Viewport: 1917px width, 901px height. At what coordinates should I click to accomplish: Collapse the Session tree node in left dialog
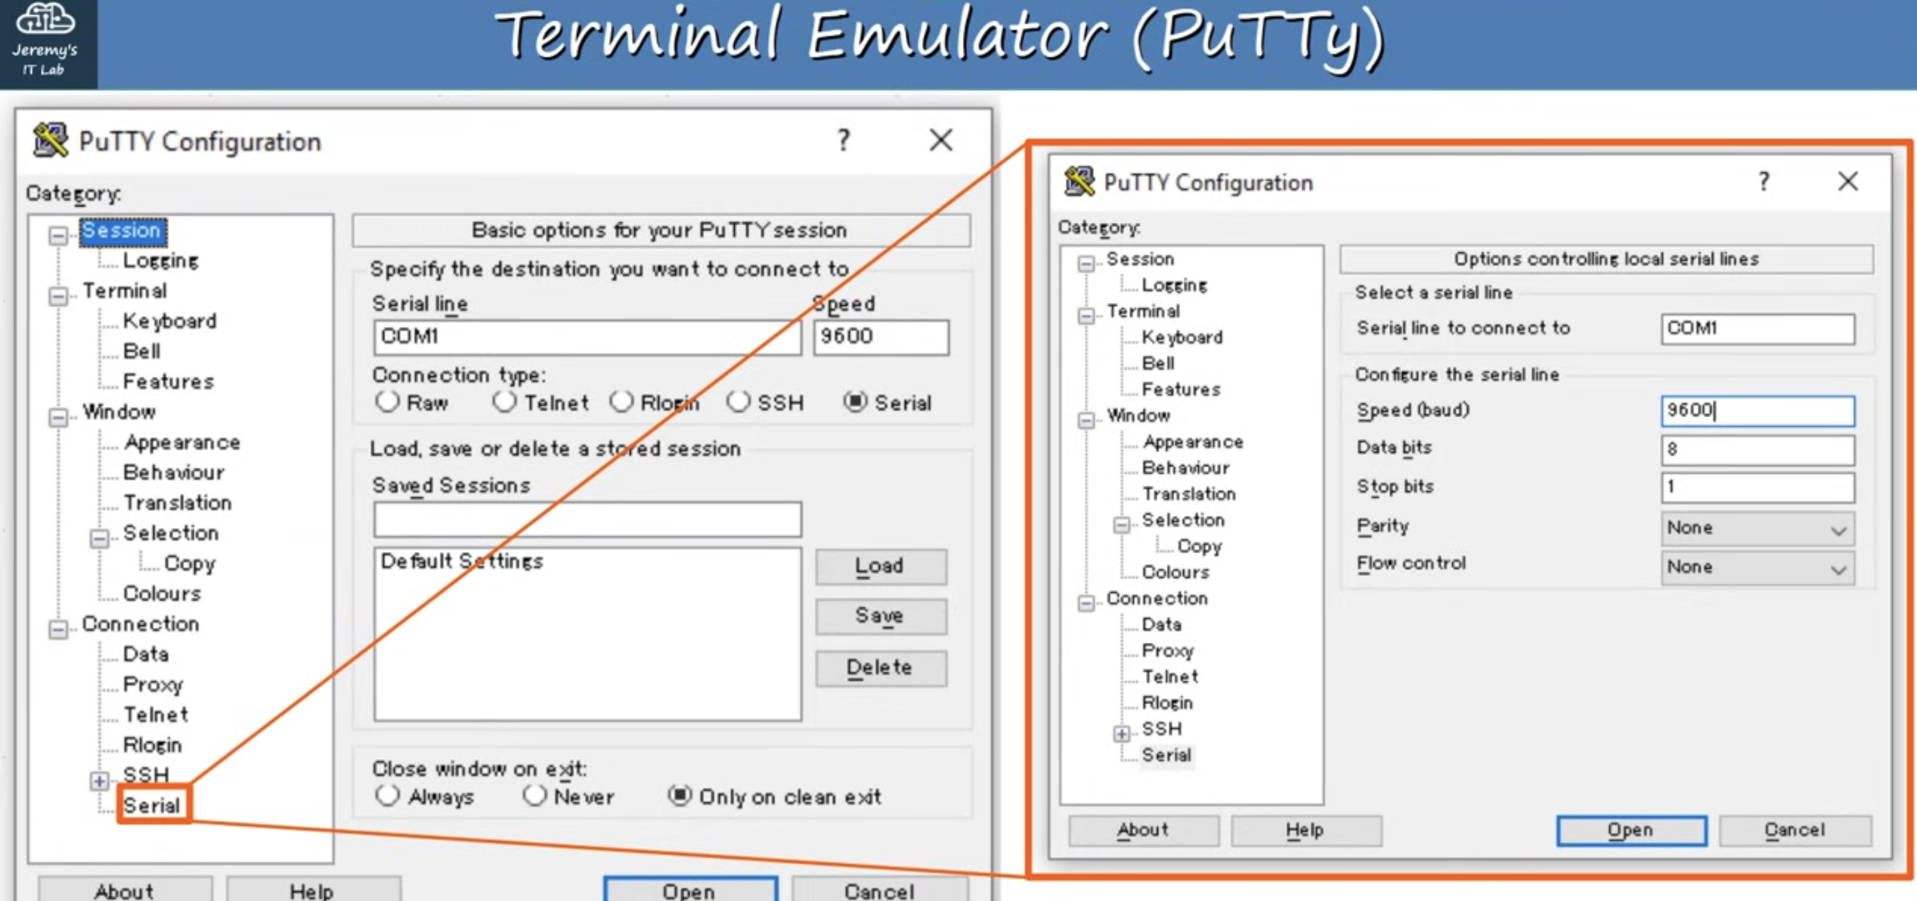click(x=58, y=236)
